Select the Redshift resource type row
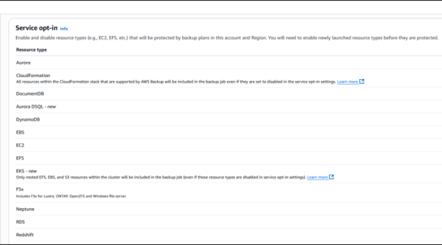The height and width of the screenshot is (245, 442). [x=229, y=235]
